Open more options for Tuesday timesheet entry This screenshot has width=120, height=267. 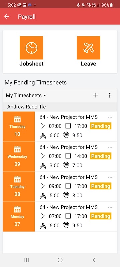click(x=110, y=177)
